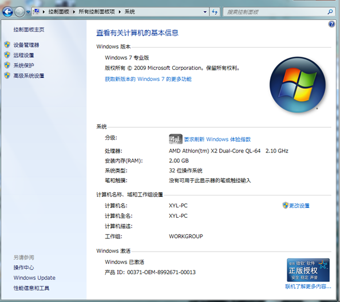Click the 正版授权 genuine software badge
The image size is (340, 302).
point(308,270)
